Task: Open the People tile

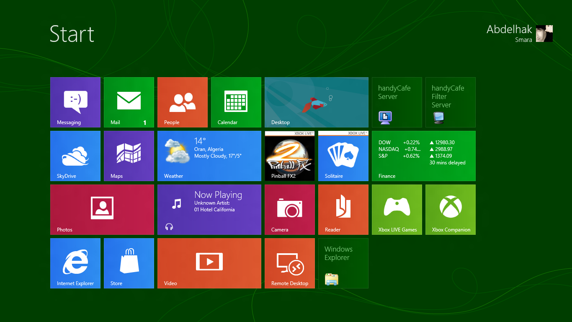Action: tap(183, 102)
